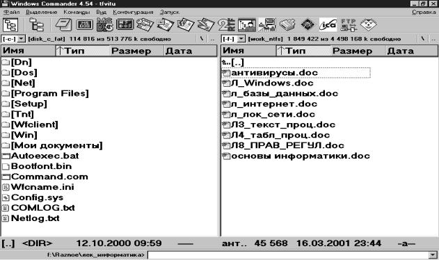Go to parent directory in right panel (.. button)

pyautogui.click(x=433, y=39)
